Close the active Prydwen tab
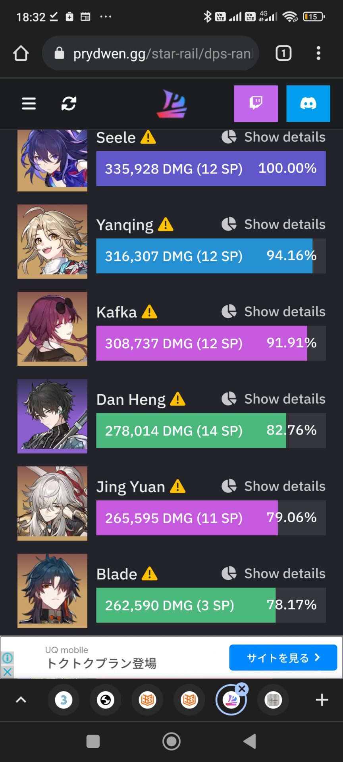The height and width of the screenshot is (762, 343). pos(242,689)
